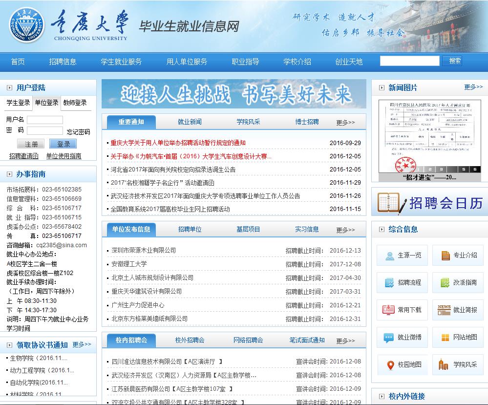Select the 校内招聘会 tab
Screen dimensions: 488x405
coord(131,340)
